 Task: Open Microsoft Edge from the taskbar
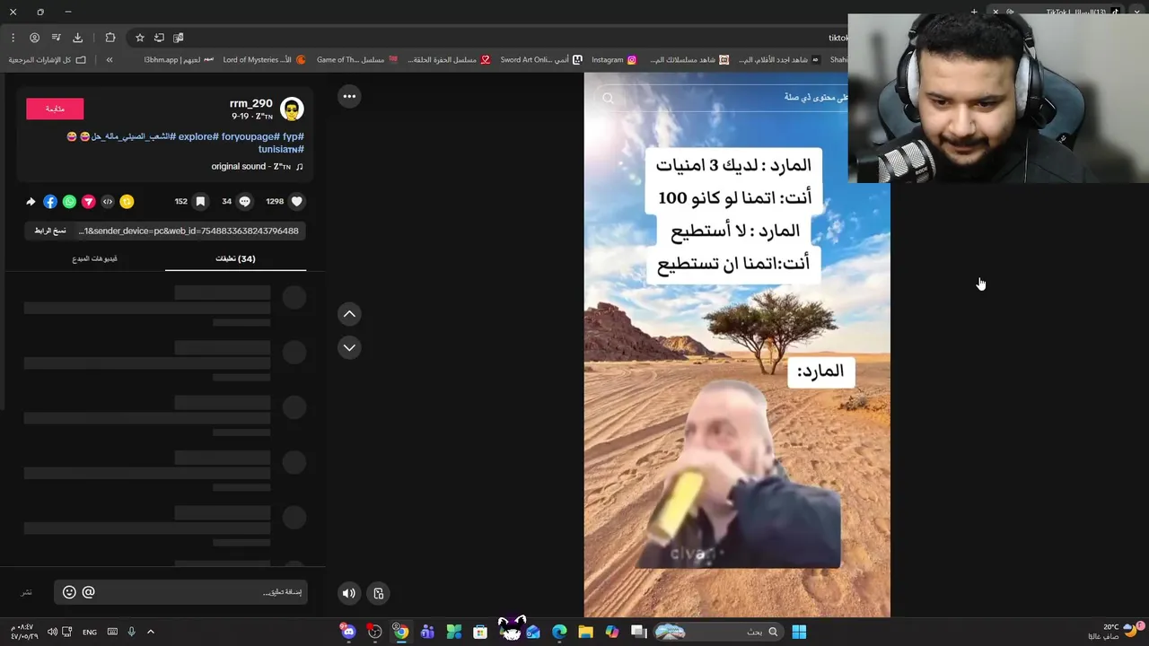(x=559, y=632)
